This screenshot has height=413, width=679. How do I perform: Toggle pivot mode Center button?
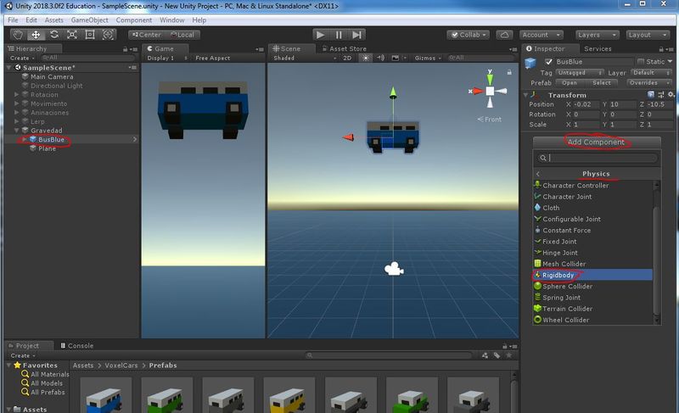(146, 35)
